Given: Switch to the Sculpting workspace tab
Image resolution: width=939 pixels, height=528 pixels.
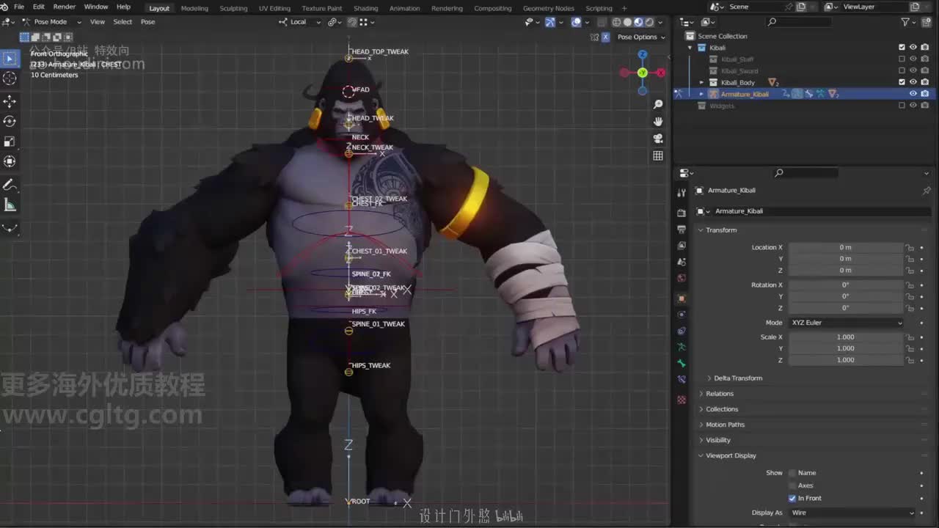Looking at the screenshot, I should [x=233, y=8].
